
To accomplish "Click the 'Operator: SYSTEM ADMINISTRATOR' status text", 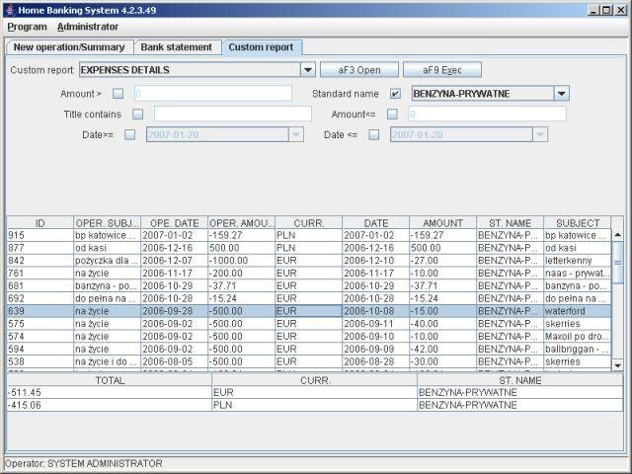I will pyautogui.click(x=84, y=463).
